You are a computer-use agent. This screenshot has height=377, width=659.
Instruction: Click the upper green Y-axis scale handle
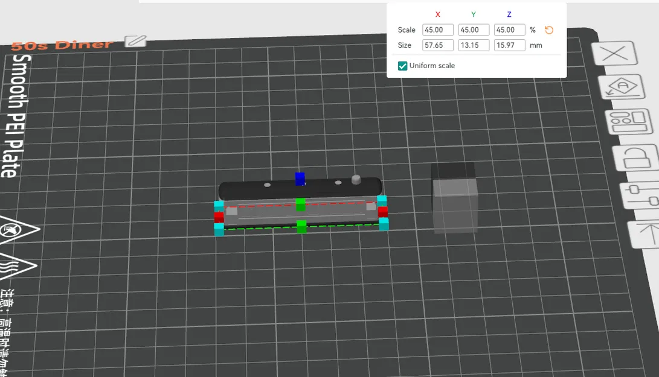(x=300, y=204)
